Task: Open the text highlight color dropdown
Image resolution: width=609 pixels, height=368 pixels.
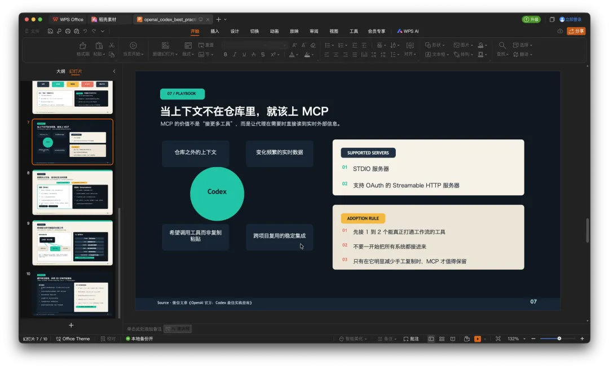Action: point(312,55)
